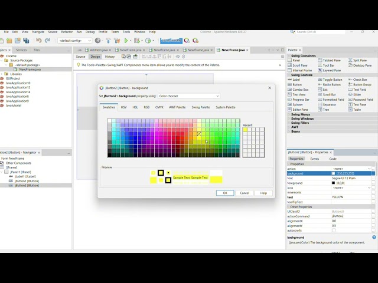The image size is (378, 283).
Task: Switch to the AWT Palette tab
Action: click(x=177, y=107)
